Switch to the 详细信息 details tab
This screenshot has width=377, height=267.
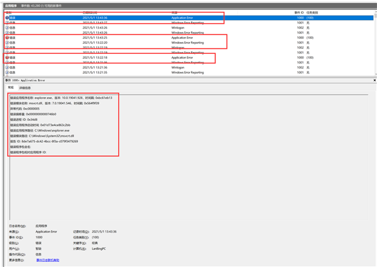pos(25,88)
